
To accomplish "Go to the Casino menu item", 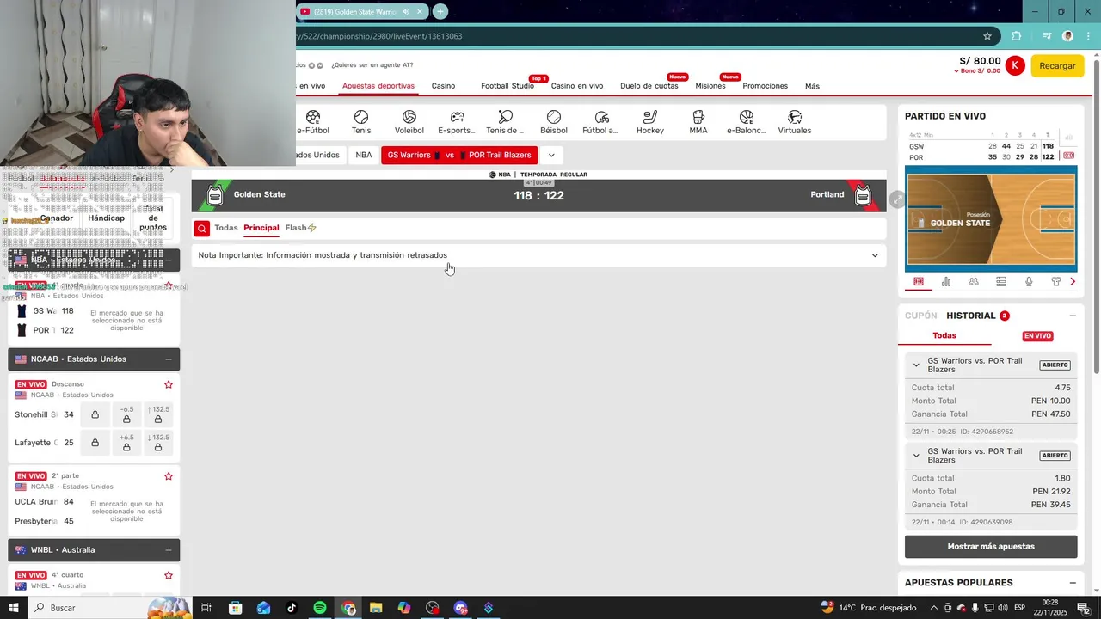I will (443, 86).
